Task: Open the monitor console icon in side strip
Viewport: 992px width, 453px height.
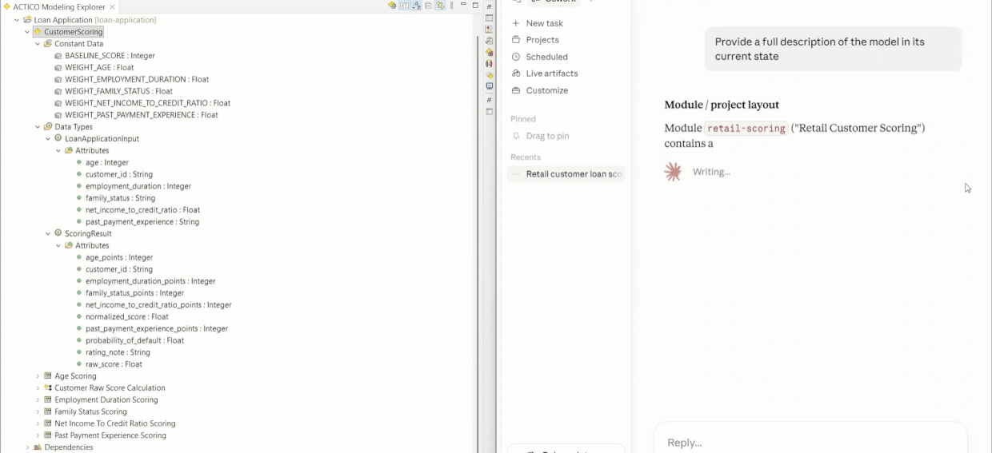Action: coord(490,85)
